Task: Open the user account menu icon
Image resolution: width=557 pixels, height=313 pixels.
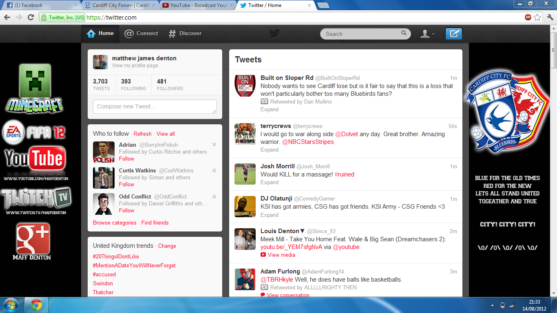Action: [x=427, y=34]
